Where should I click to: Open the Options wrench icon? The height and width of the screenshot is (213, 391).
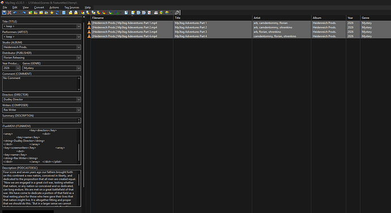pyautogui.click(x=177, y=12)
